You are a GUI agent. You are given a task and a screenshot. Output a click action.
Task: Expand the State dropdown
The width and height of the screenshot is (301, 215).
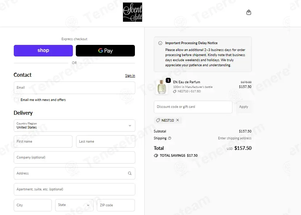pyautogui.click(x=74, y=205)
